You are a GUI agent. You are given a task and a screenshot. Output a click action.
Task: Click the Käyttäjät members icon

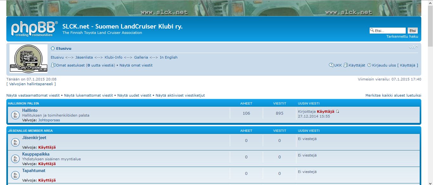(346, 65)
